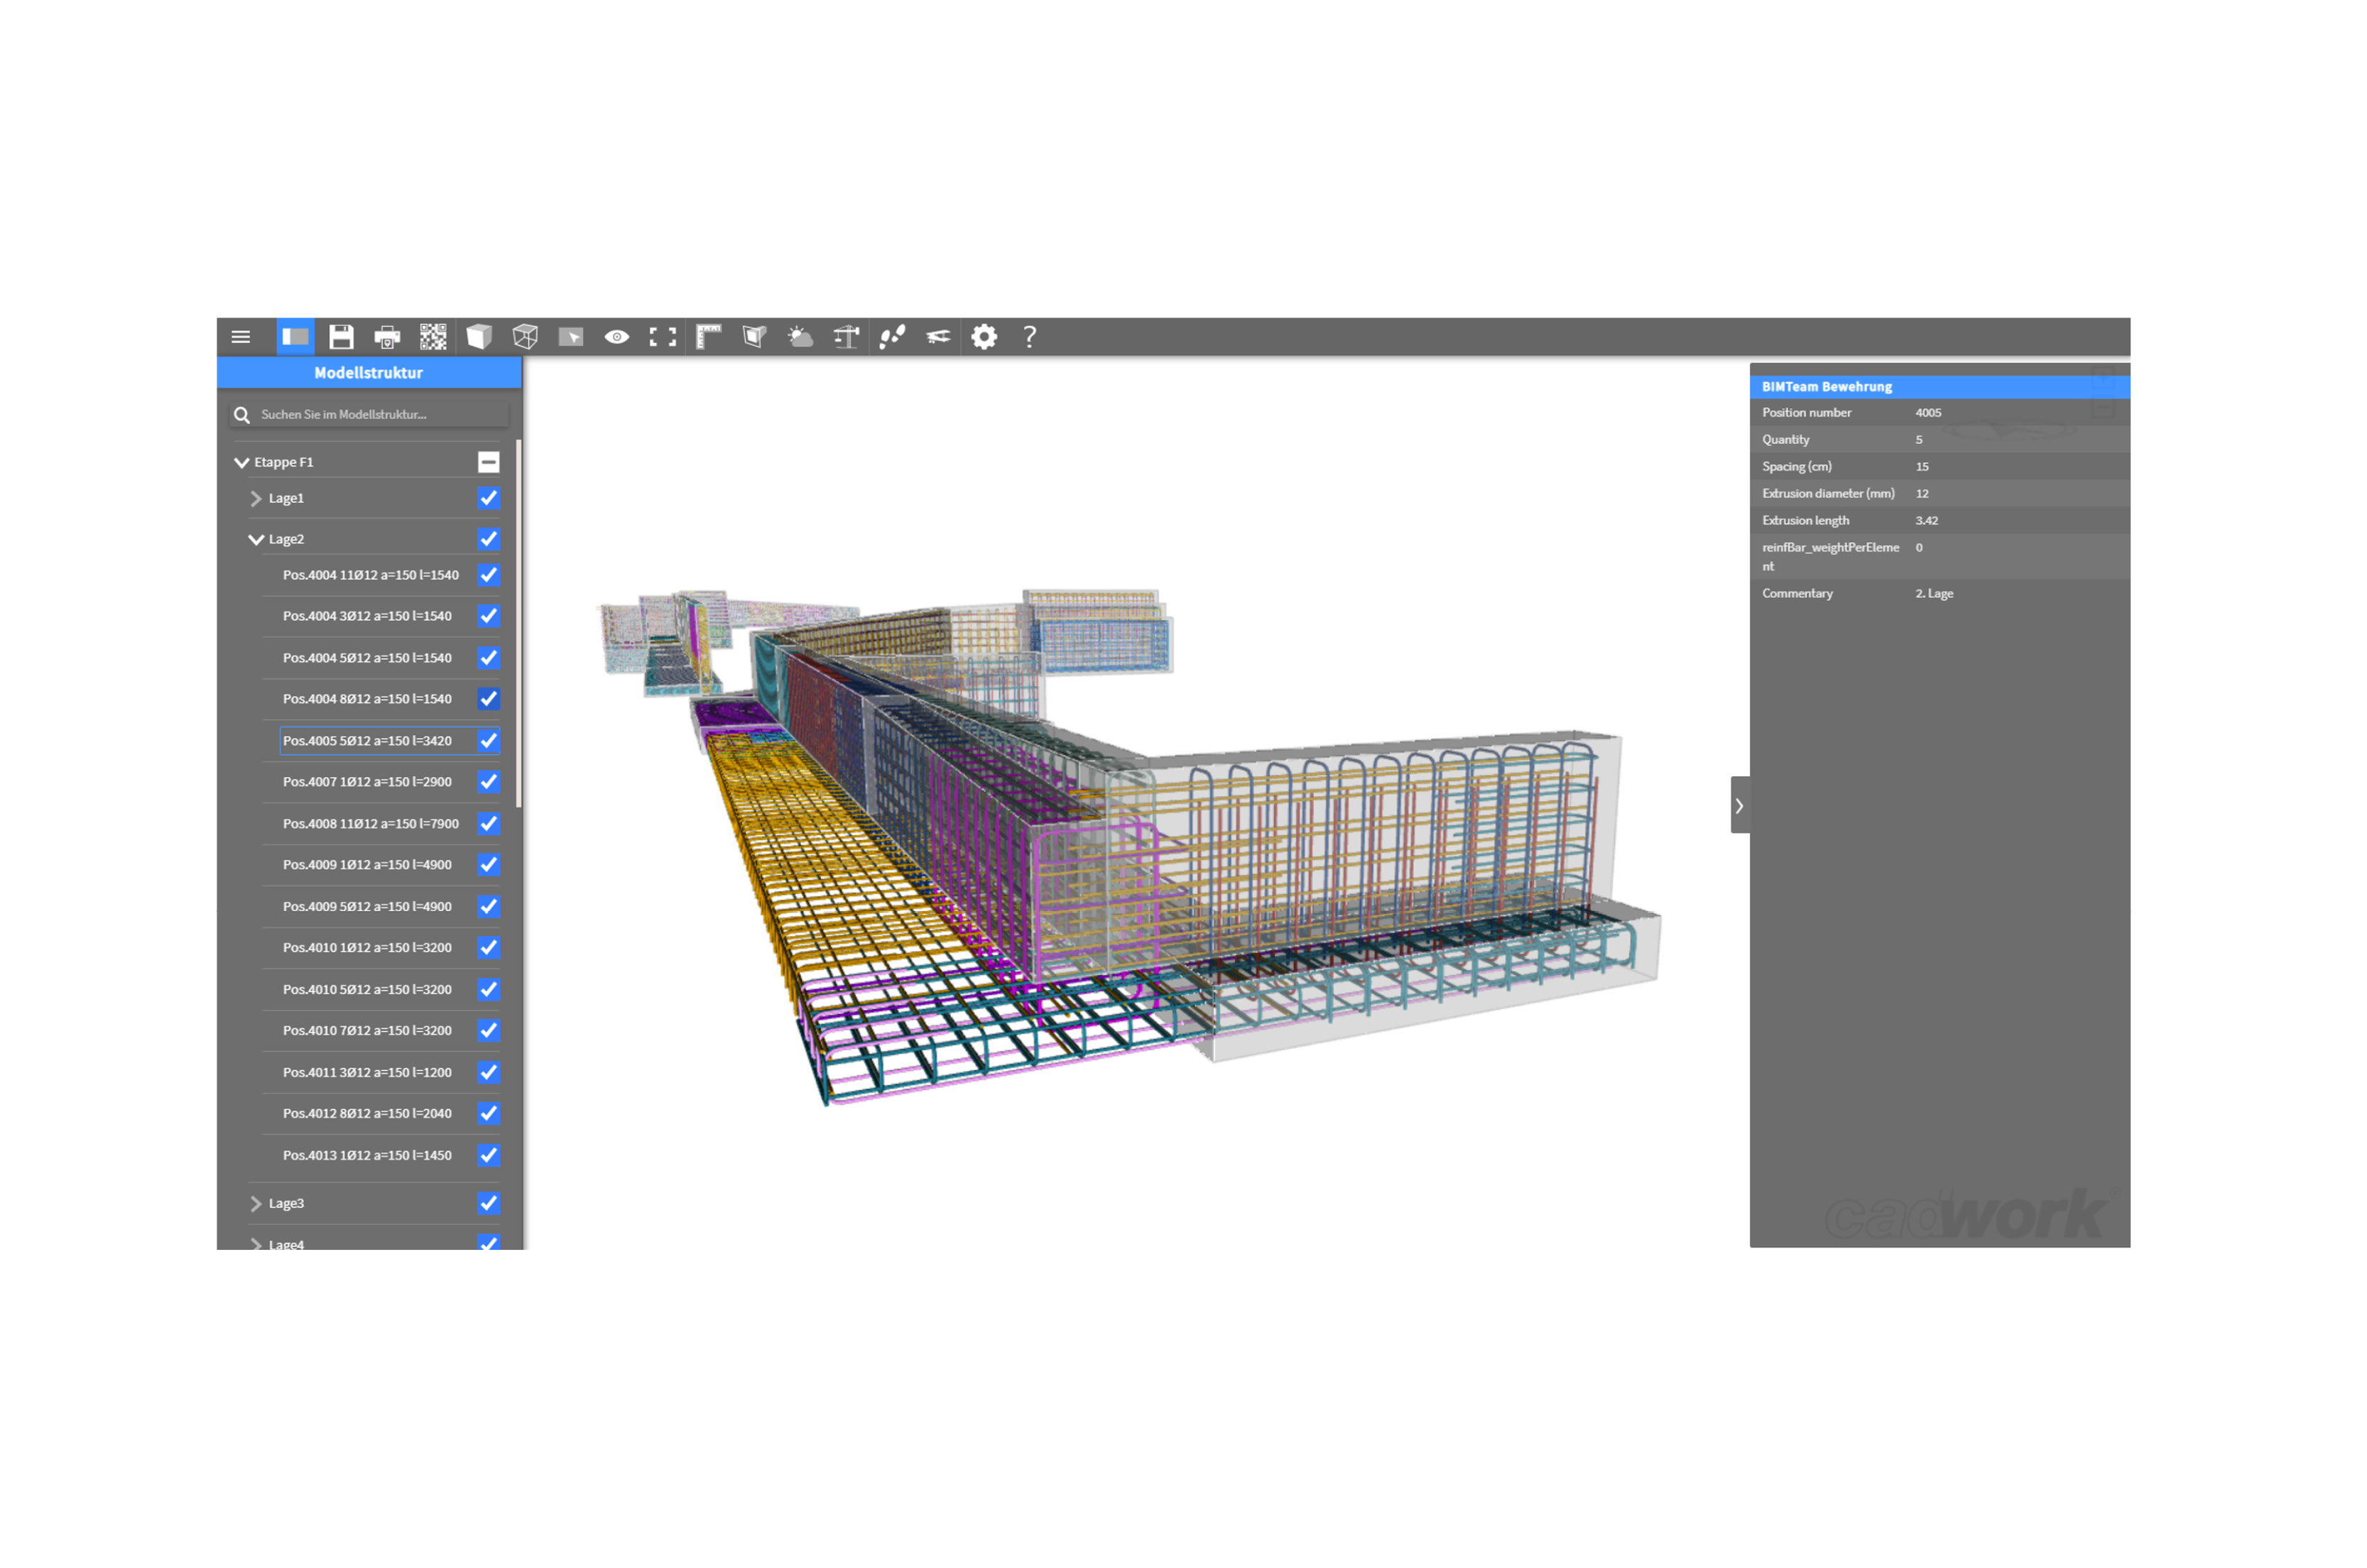
Task: Uncheck the Lage1 visibility checkbox
Action: click(x=488, y=498)
